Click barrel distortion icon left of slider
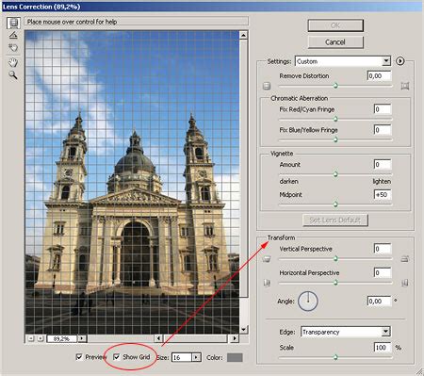424x376 pixels. coord(267,86)
